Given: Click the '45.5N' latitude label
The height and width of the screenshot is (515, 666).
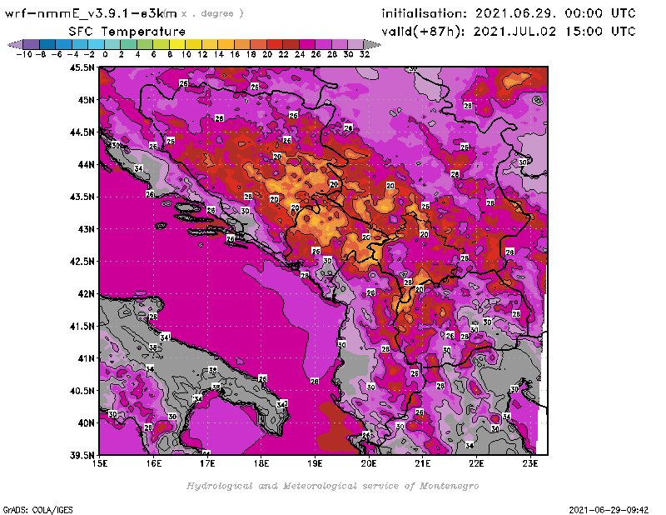Looking at the screenshot, I should pyautogui.click(x=82, y=67).
